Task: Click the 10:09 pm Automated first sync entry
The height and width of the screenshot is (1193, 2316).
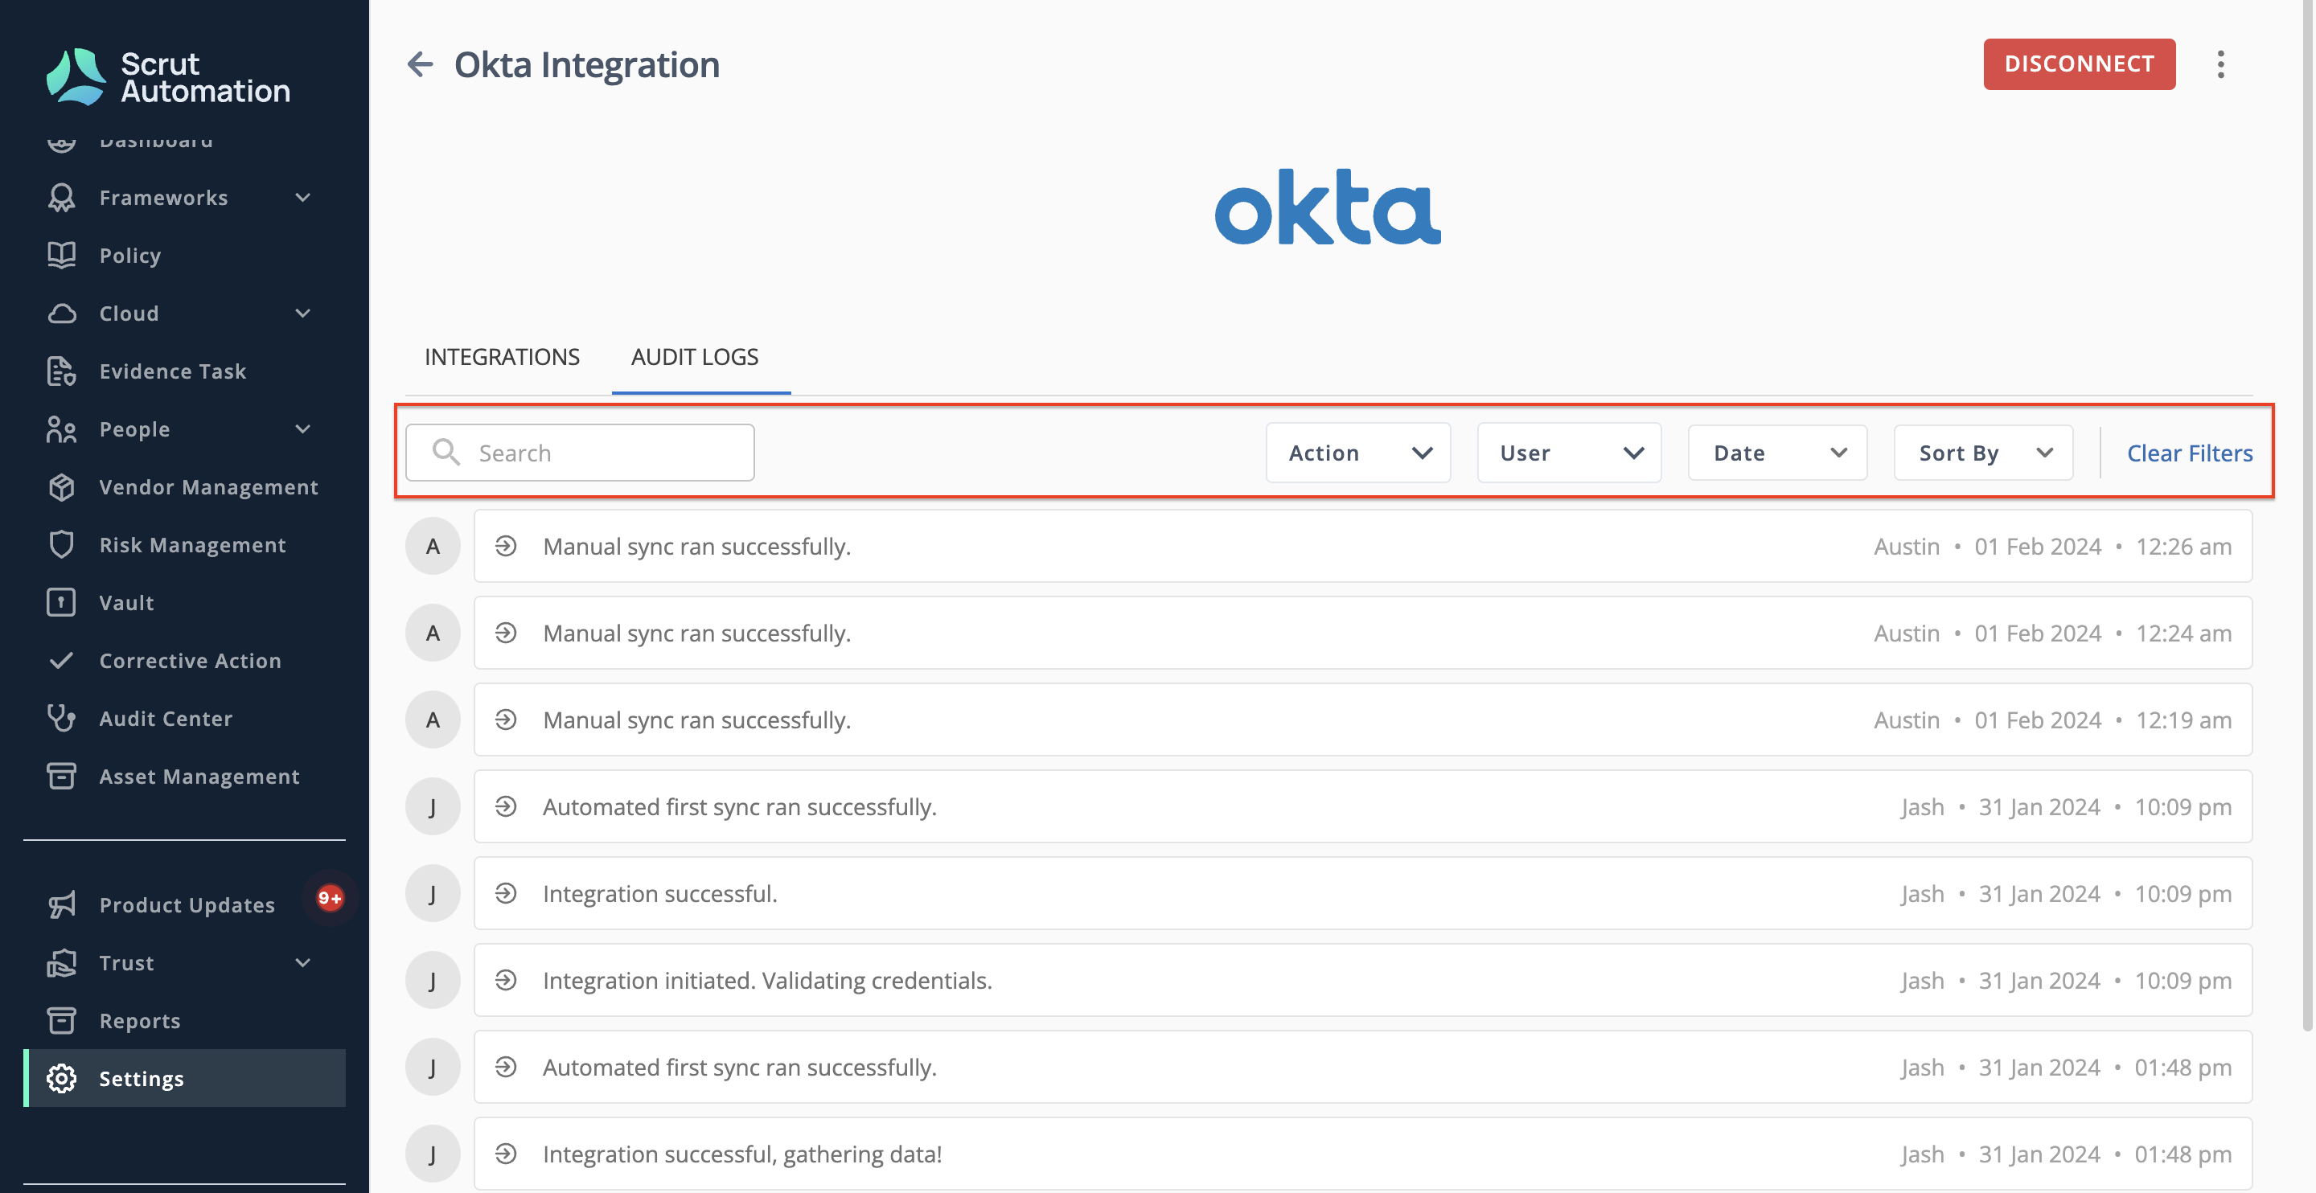Action: [x=1363, y=806]
